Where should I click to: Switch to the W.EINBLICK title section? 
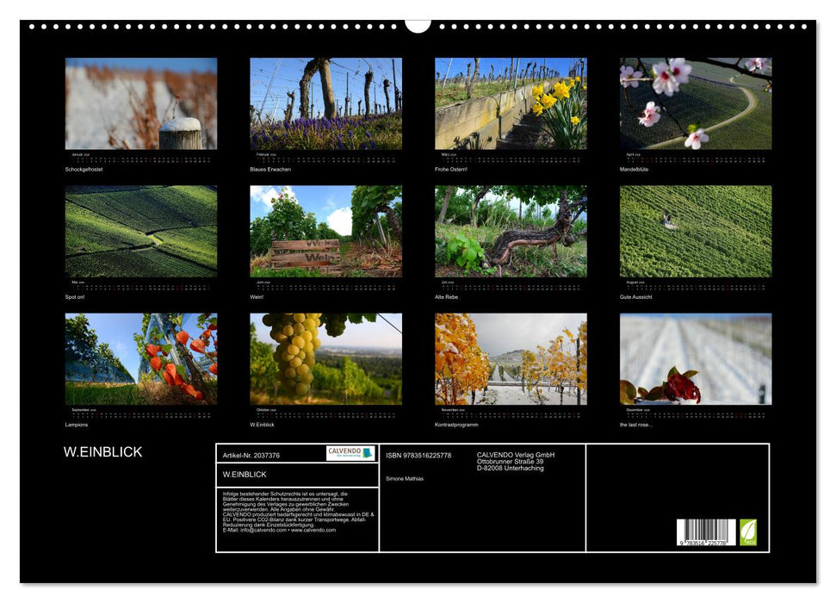click(103, 450)
